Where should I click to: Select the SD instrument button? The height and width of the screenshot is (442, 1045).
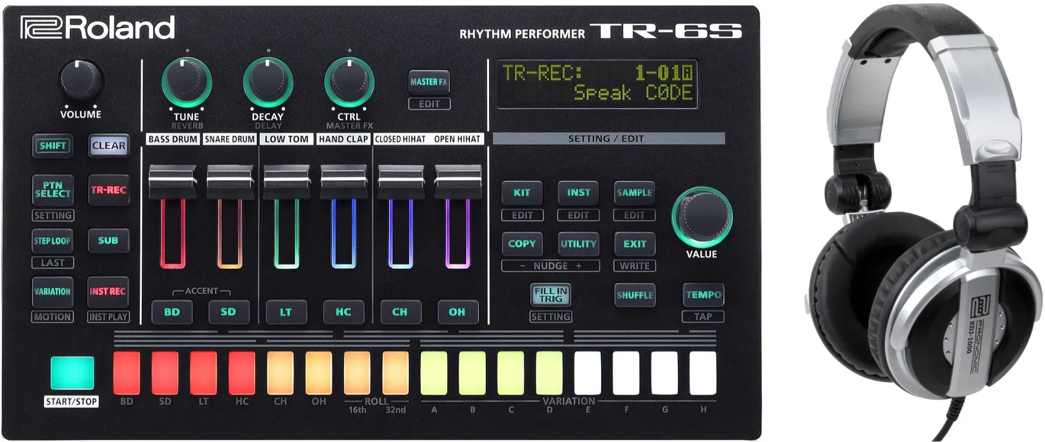click(228, 312)
